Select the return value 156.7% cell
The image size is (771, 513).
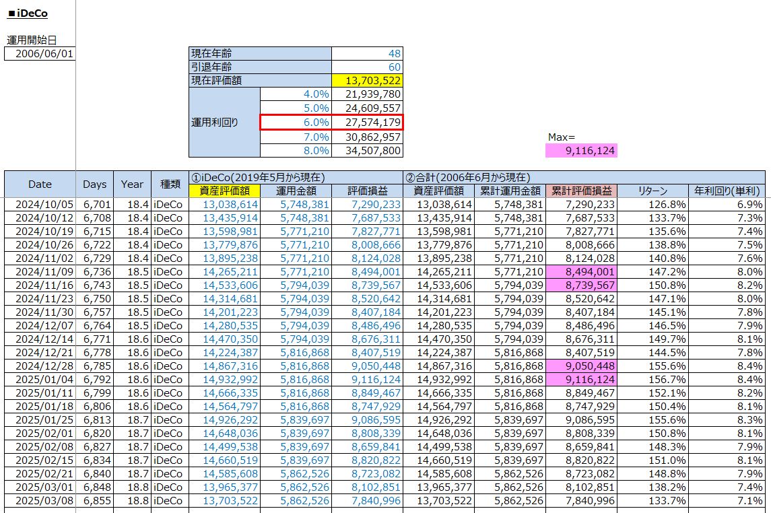652,380
